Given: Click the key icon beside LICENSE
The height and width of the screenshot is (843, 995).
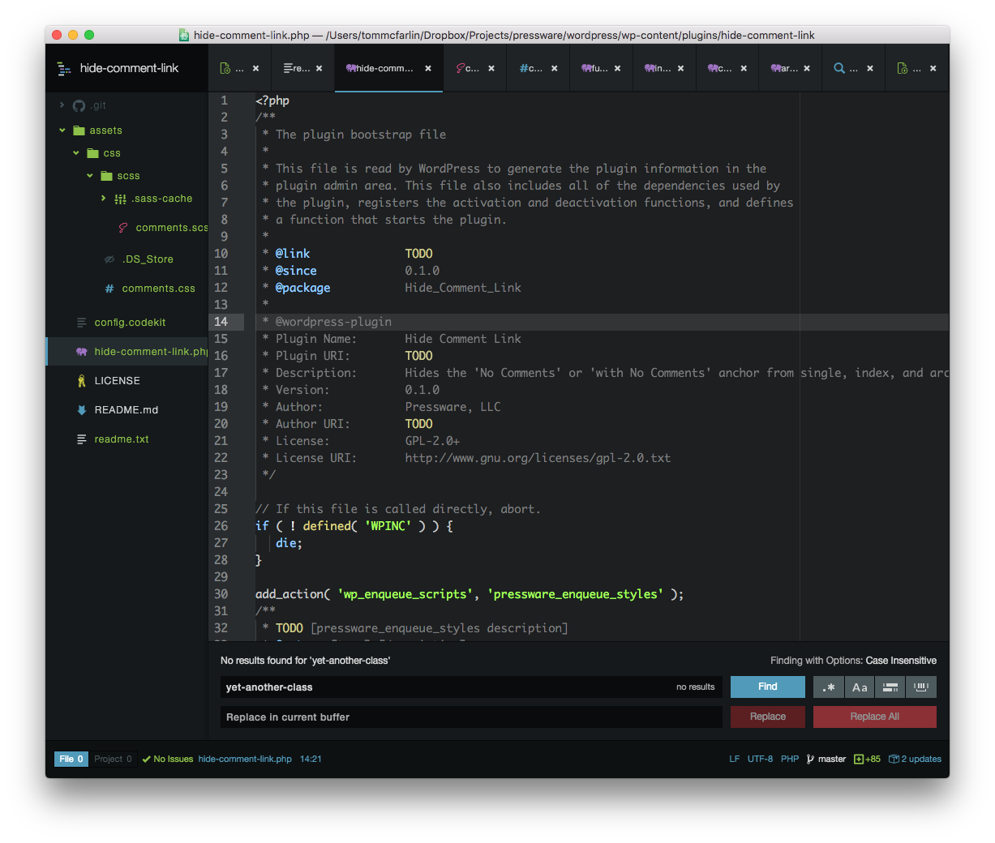Looking at the screenshot, I should click(x=81, y=381).
